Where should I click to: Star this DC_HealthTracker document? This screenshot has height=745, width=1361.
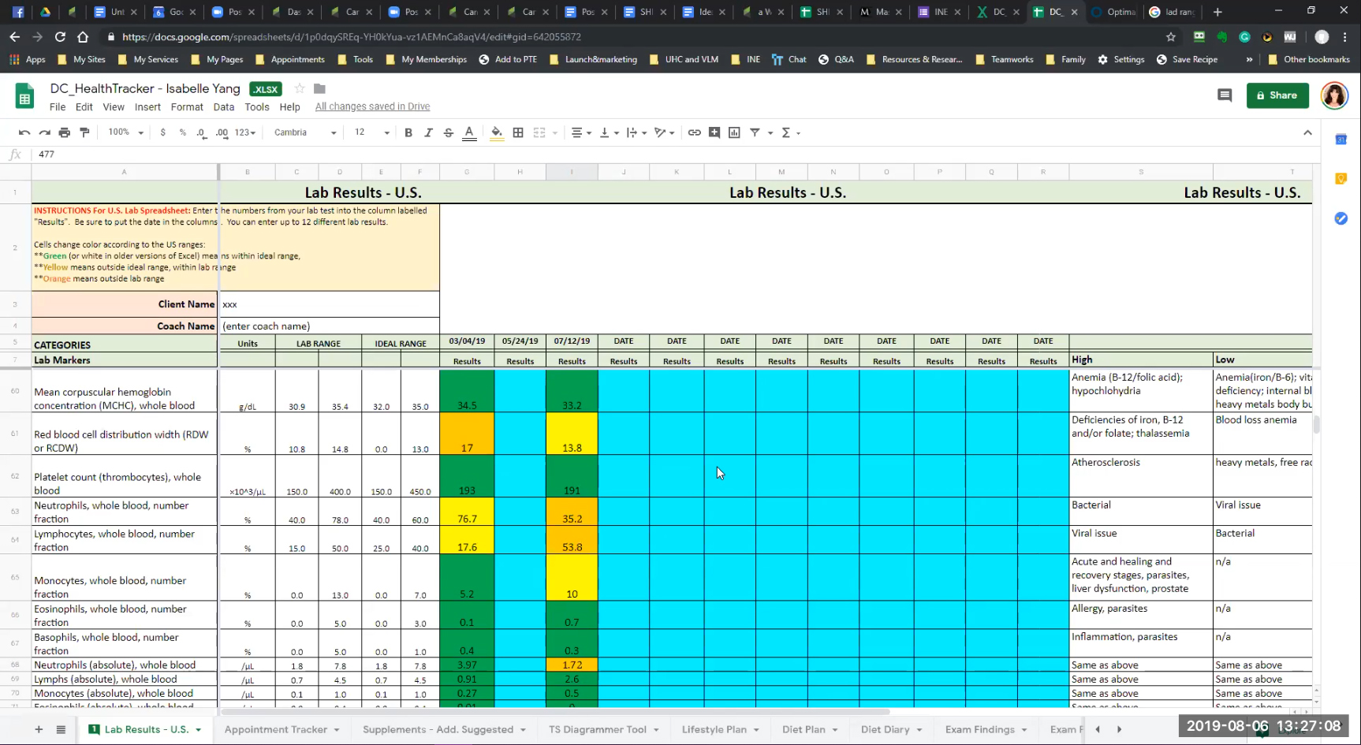[300, 89]
